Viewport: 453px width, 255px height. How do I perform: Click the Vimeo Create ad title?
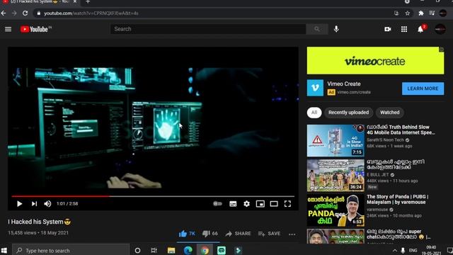tap(344, 84)
